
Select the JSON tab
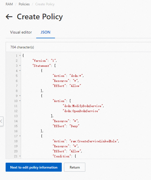45,32
